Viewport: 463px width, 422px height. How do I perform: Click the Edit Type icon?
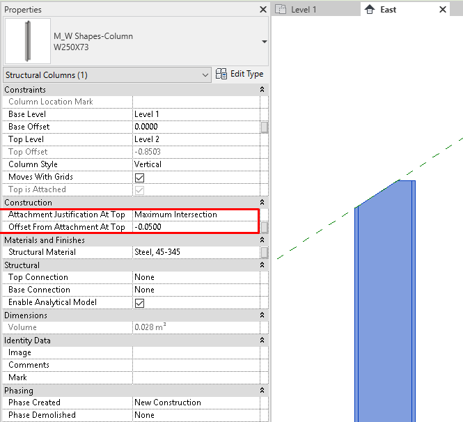pos(221,74)
